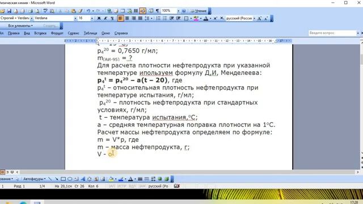
Task: Toggle the highlighted Drawing panel button
Action: [142, 11]
